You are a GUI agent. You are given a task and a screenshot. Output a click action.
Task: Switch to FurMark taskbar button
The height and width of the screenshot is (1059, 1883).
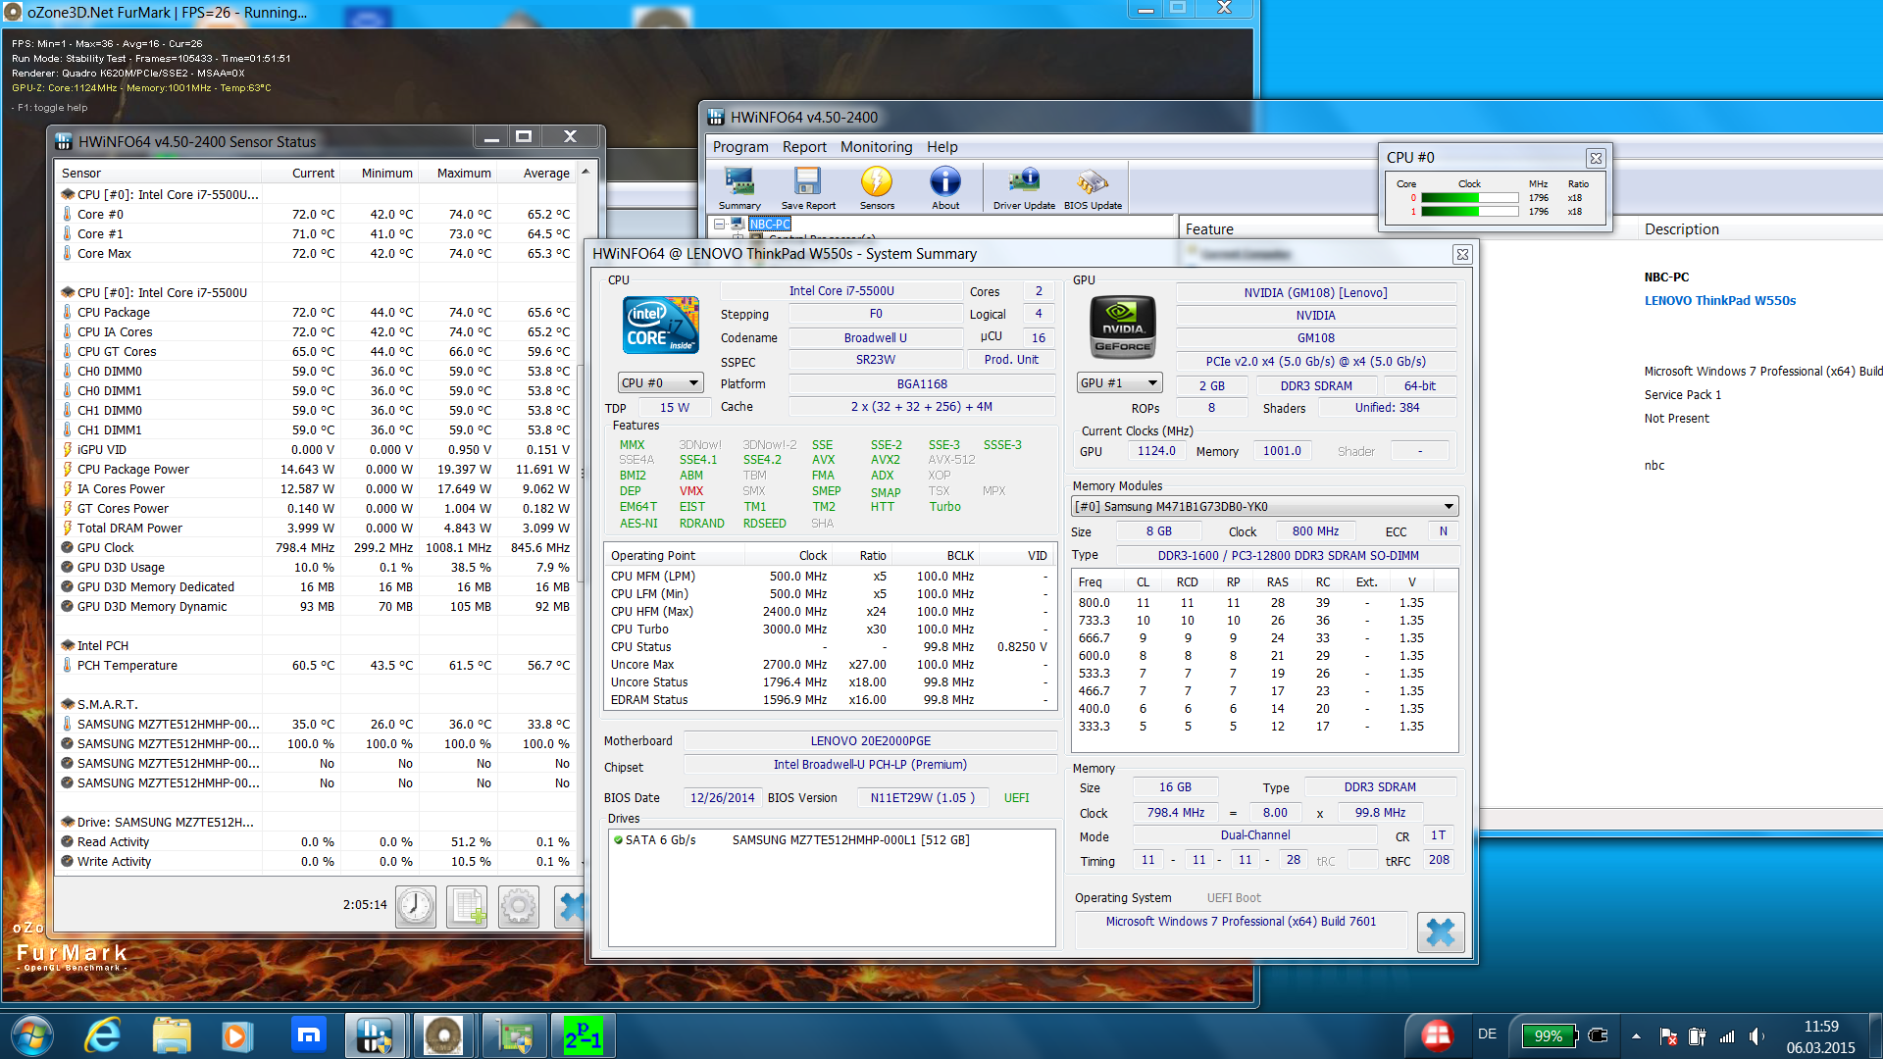(443, 1036)
